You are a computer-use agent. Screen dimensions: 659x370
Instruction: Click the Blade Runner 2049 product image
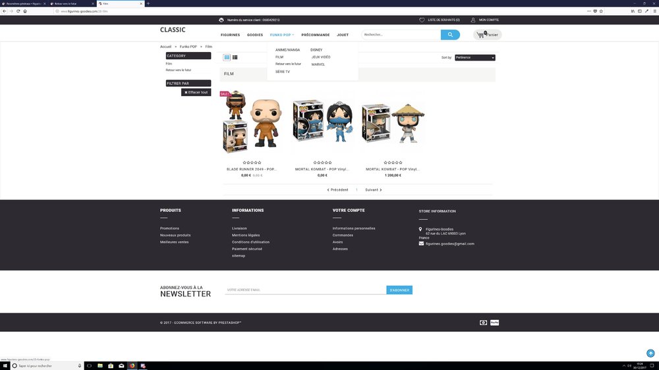pyautogui.click(x=252, y=122)
